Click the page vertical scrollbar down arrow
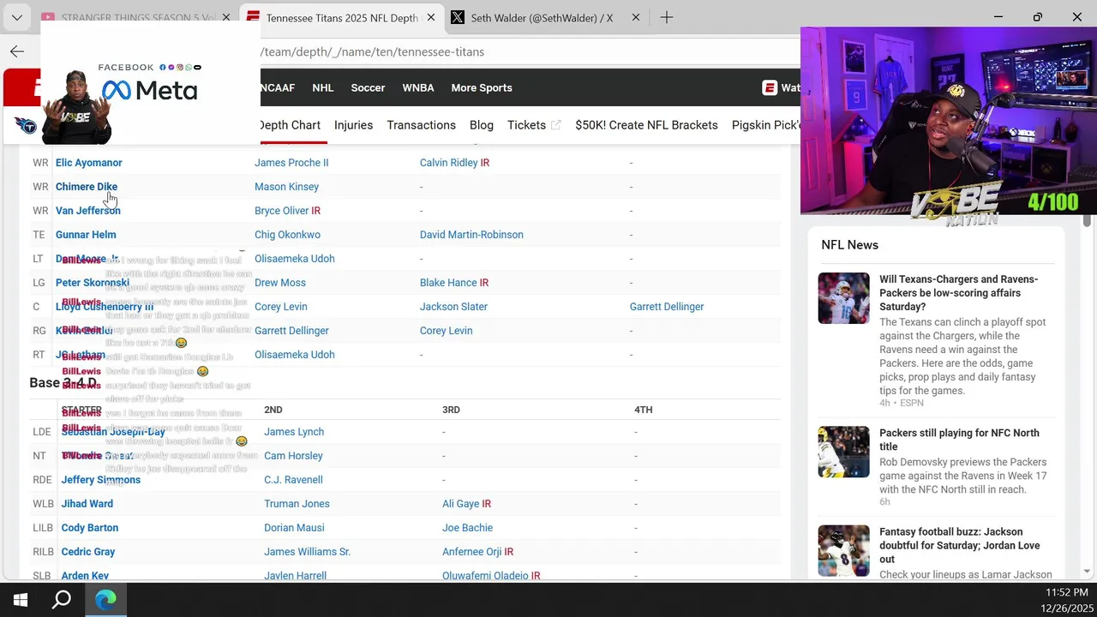 [1088, 571]
